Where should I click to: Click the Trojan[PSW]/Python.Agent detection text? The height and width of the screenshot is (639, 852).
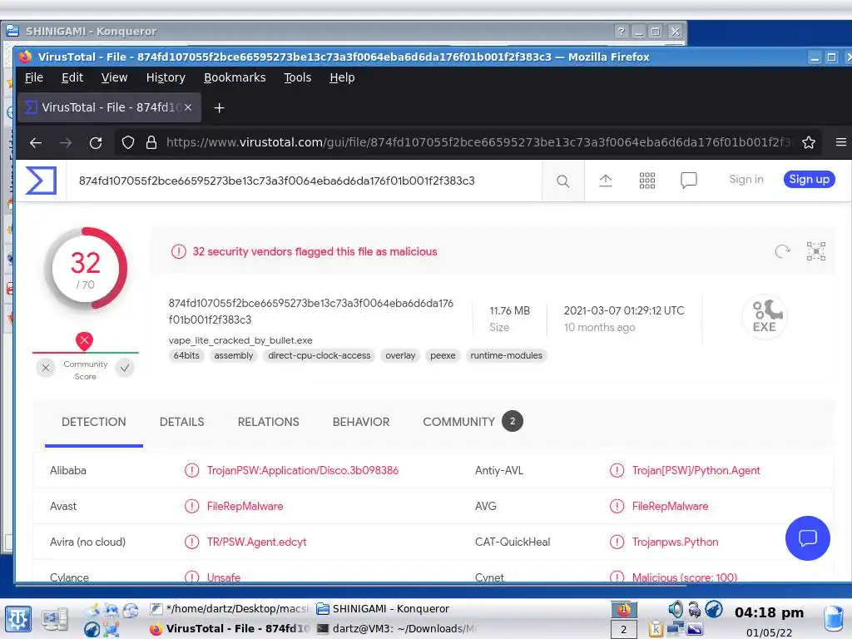coord(696,471)
